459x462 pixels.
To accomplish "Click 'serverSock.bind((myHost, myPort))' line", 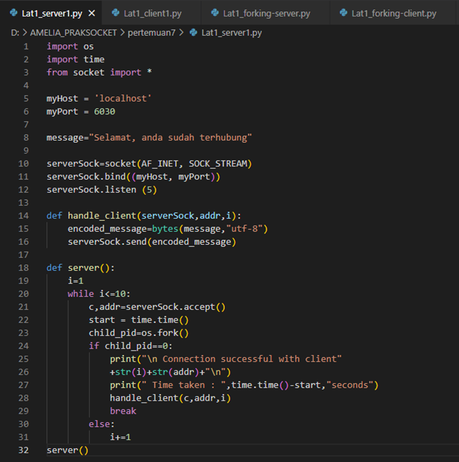I will 133,177.
